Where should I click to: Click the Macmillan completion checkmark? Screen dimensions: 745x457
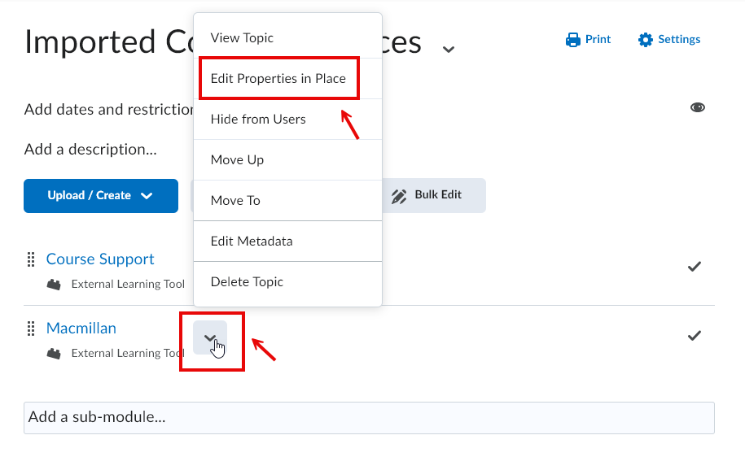click(695, 335)
